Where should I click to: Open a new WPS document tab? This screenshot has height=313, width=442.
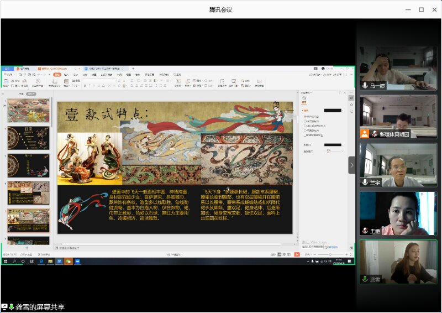pyautogui.click(x=133, y=69)
